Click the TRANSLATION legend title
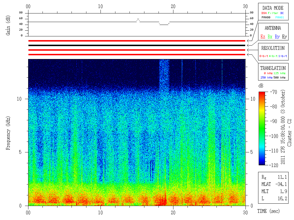The image size is (294, 220). [273, 68]
